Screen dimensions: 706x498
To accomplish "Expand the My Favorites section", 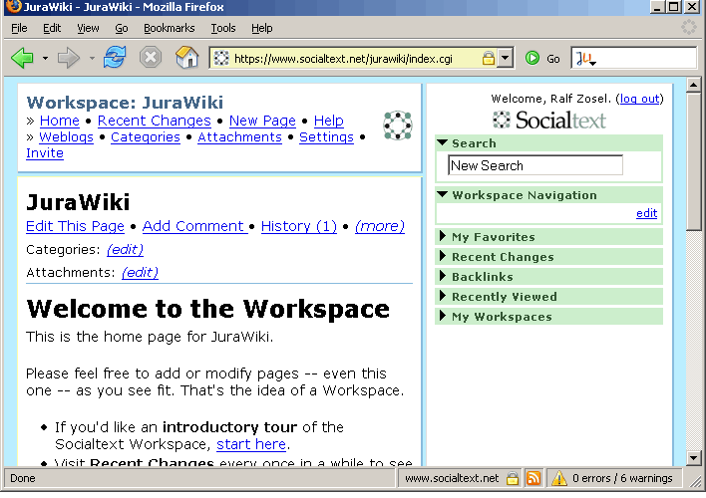I will click(x=443, y=237).
